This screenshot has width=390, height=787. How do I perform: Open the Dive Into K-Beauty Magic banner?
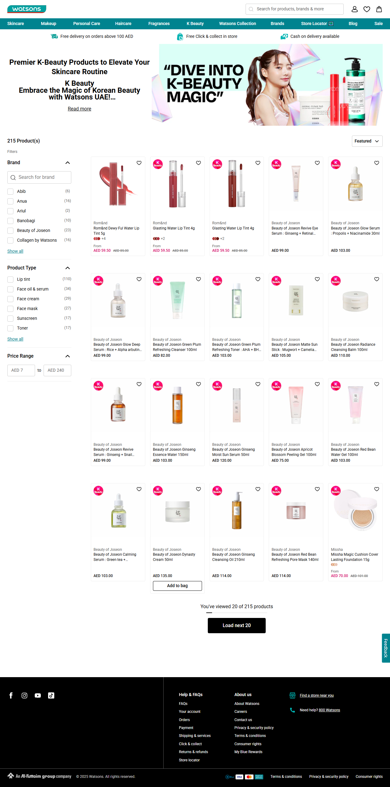[x=267, y=85]
